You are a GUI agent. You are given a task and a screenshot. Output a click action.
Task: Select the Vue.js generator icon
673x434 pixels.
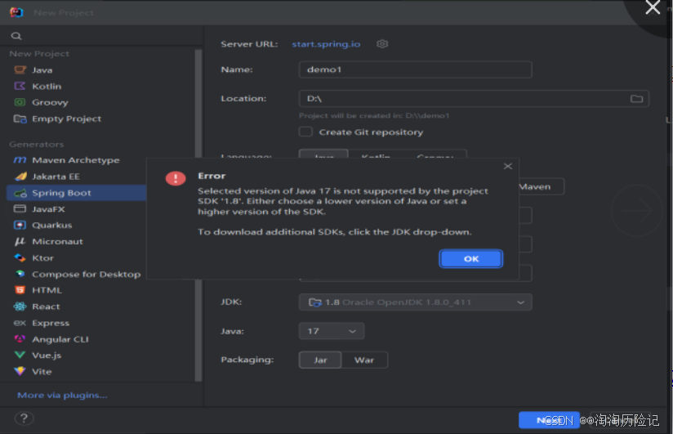coord(20,355)
